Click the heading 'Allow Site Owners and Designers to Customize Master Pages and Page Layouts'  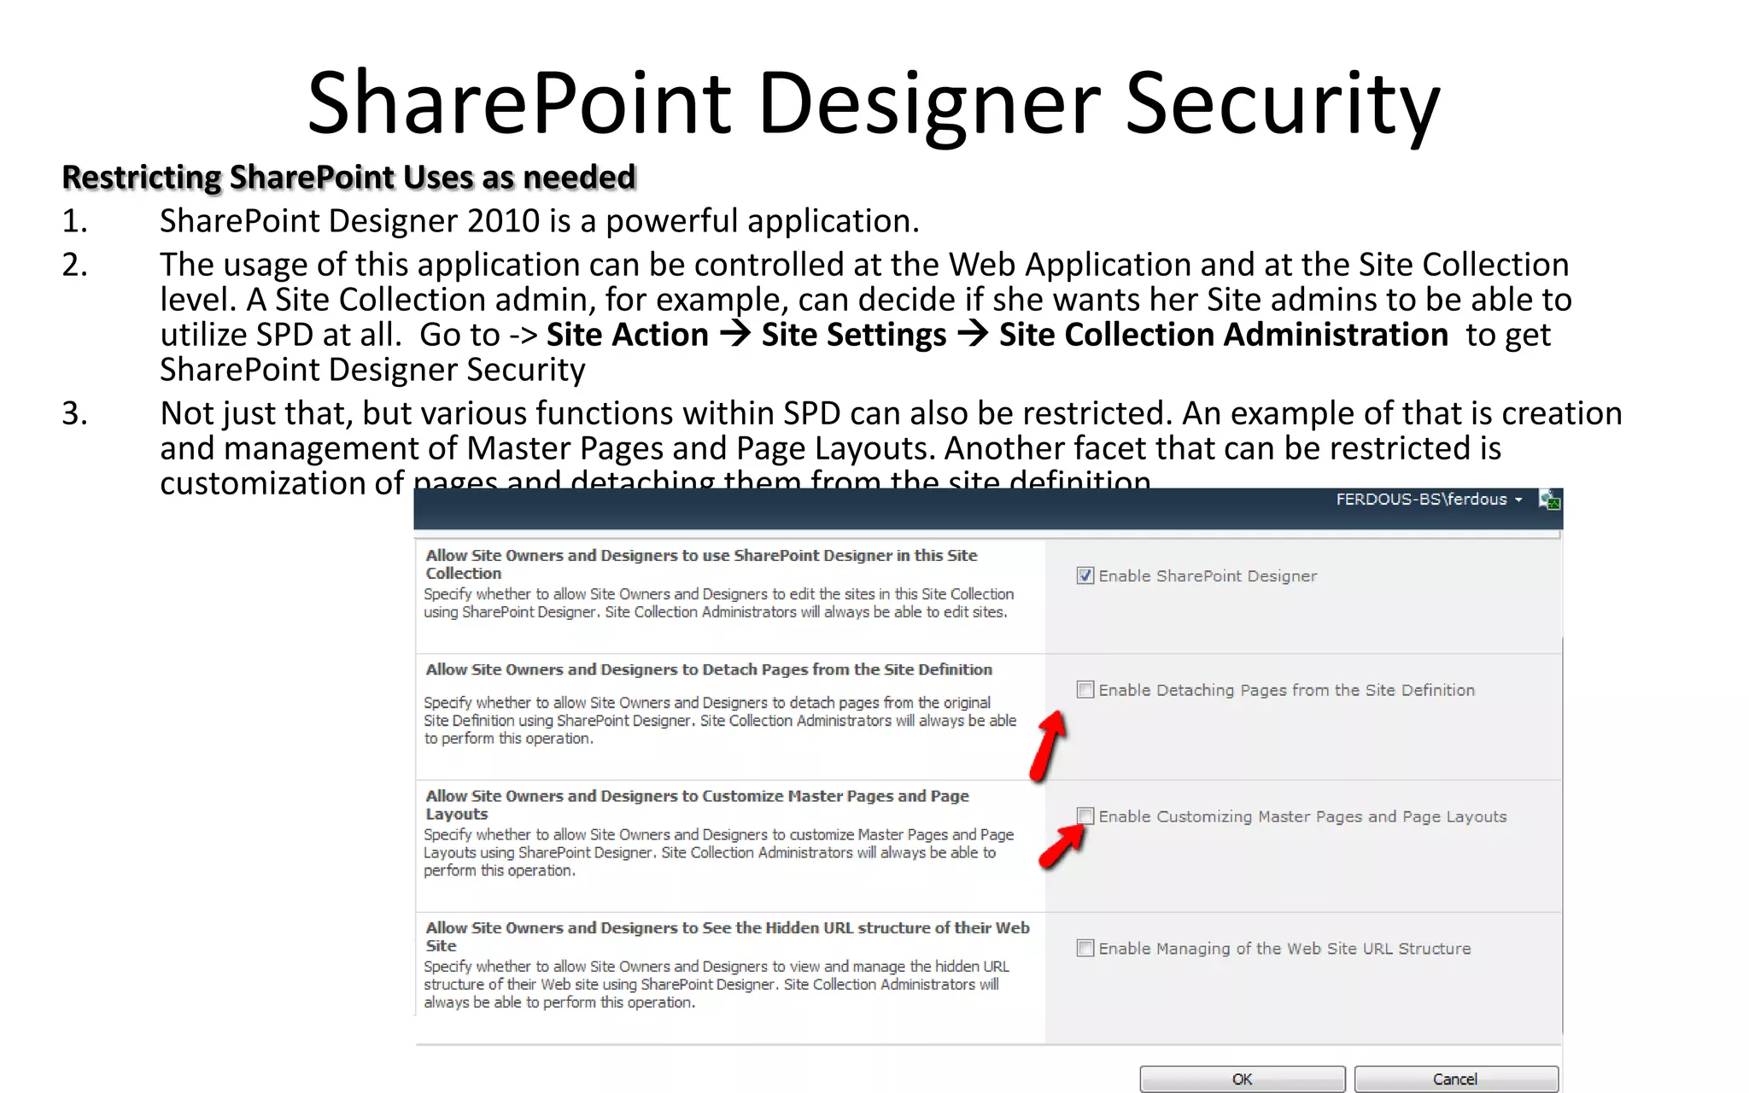[x=697, y=804]
